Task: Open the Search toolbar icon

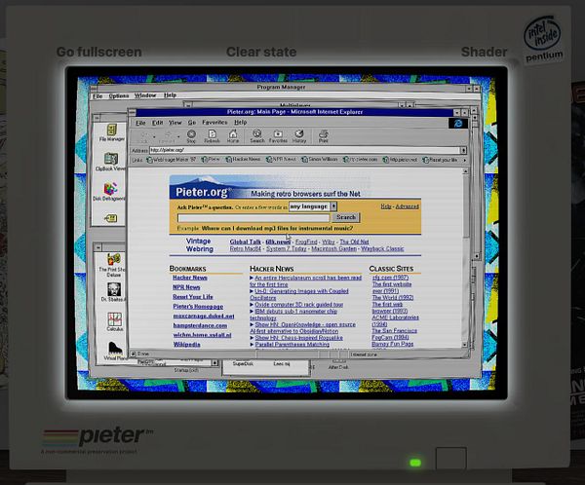Action: (x=257, y=136)
